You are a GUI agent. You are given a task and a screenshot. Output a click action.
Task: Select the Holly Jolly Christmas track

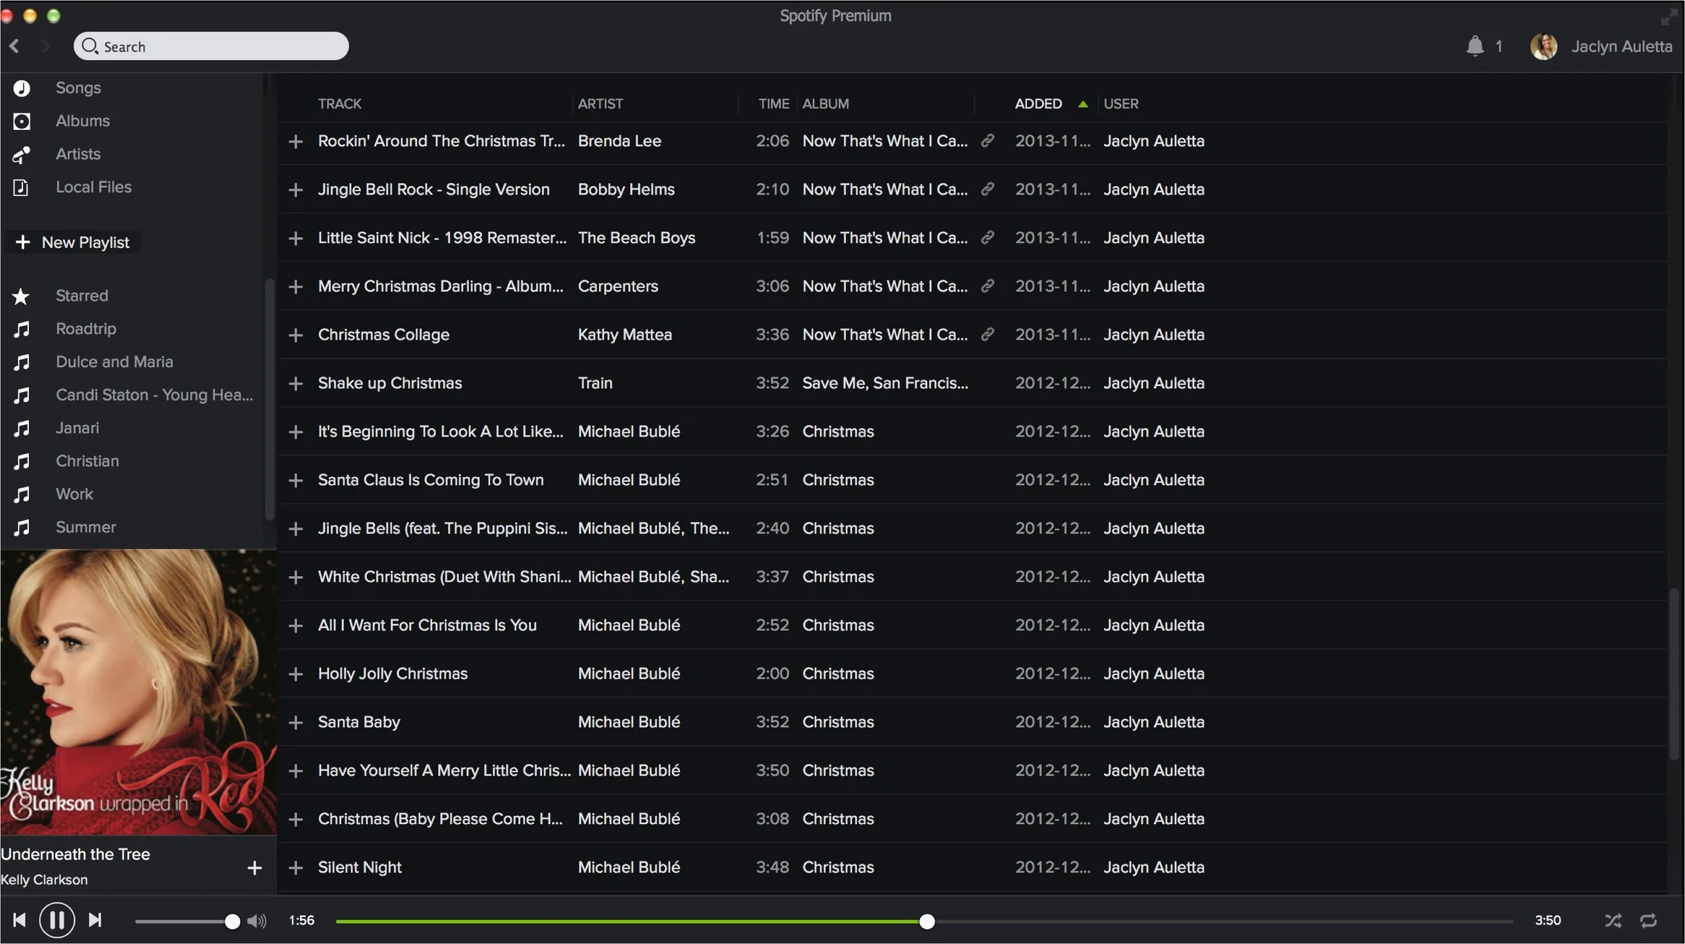tap(392, 674)
